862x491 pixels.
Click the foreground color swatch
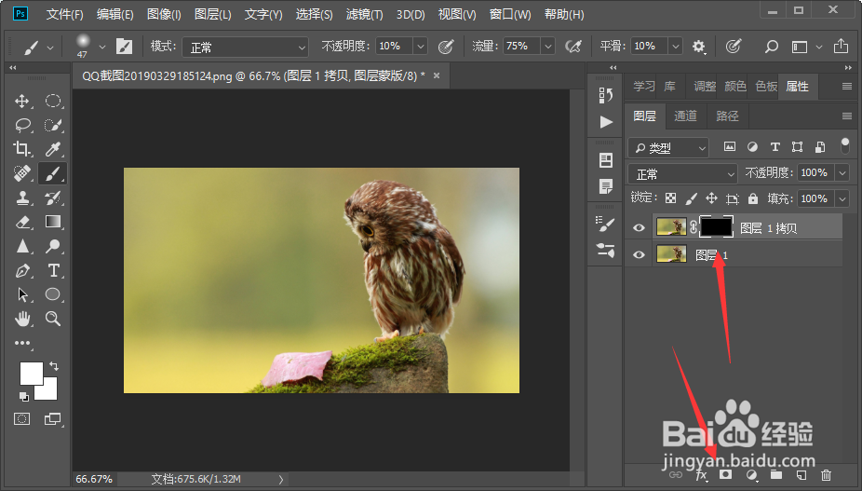coord(31,374)
